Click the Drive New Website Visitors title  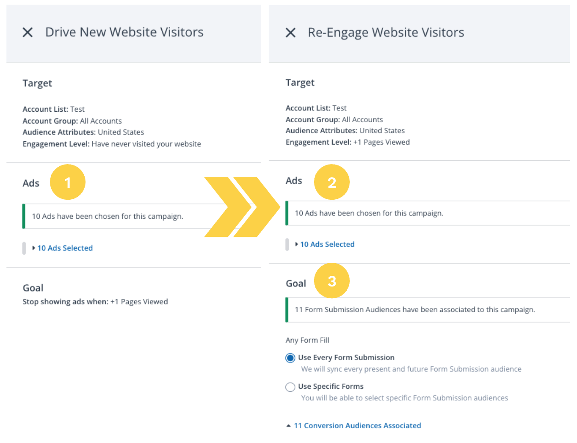[x=124, y=32]
